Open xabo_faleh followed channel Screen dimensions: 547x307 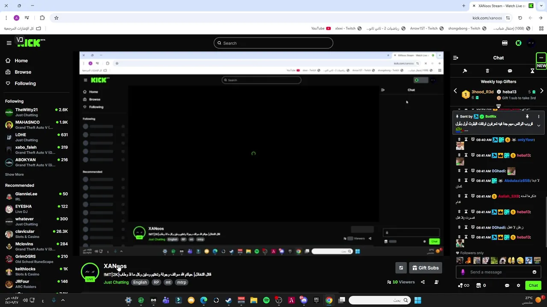pyautogui.click(x=36, y=150)
